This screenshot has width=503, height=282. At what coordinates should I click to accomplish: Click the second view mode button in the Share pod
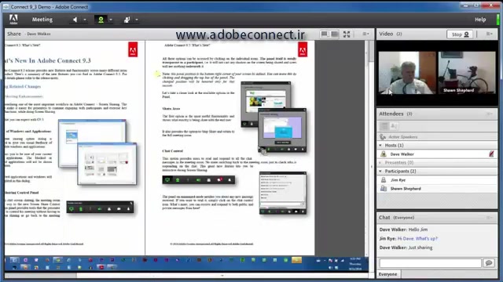tap(335, 34)
